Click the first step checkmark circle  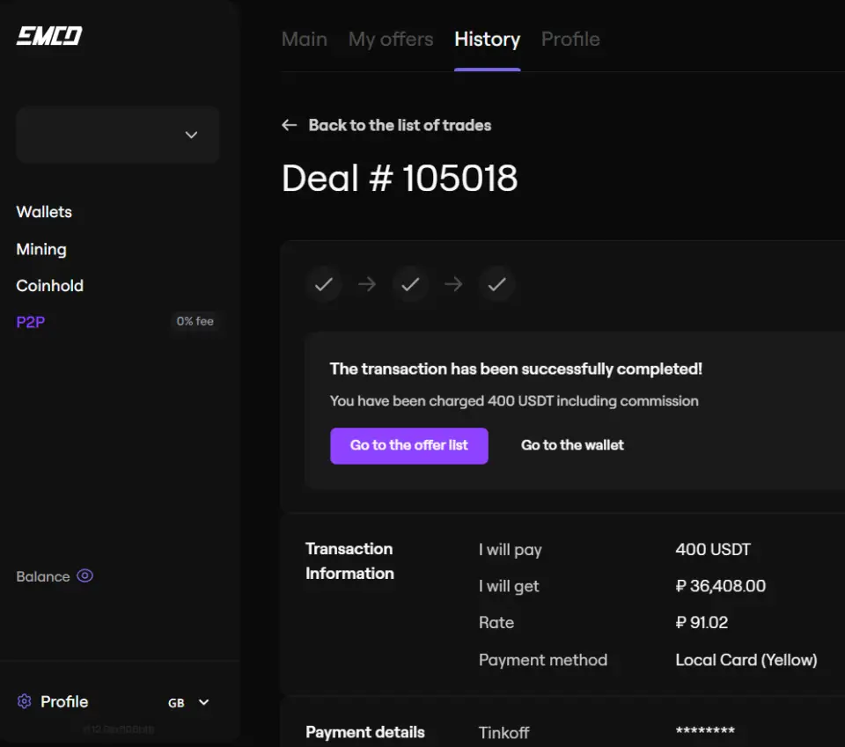324,284
